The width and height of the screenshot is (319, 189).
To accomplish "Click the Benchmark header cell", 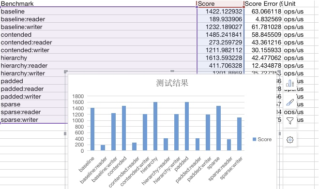I will click(98, 4).
